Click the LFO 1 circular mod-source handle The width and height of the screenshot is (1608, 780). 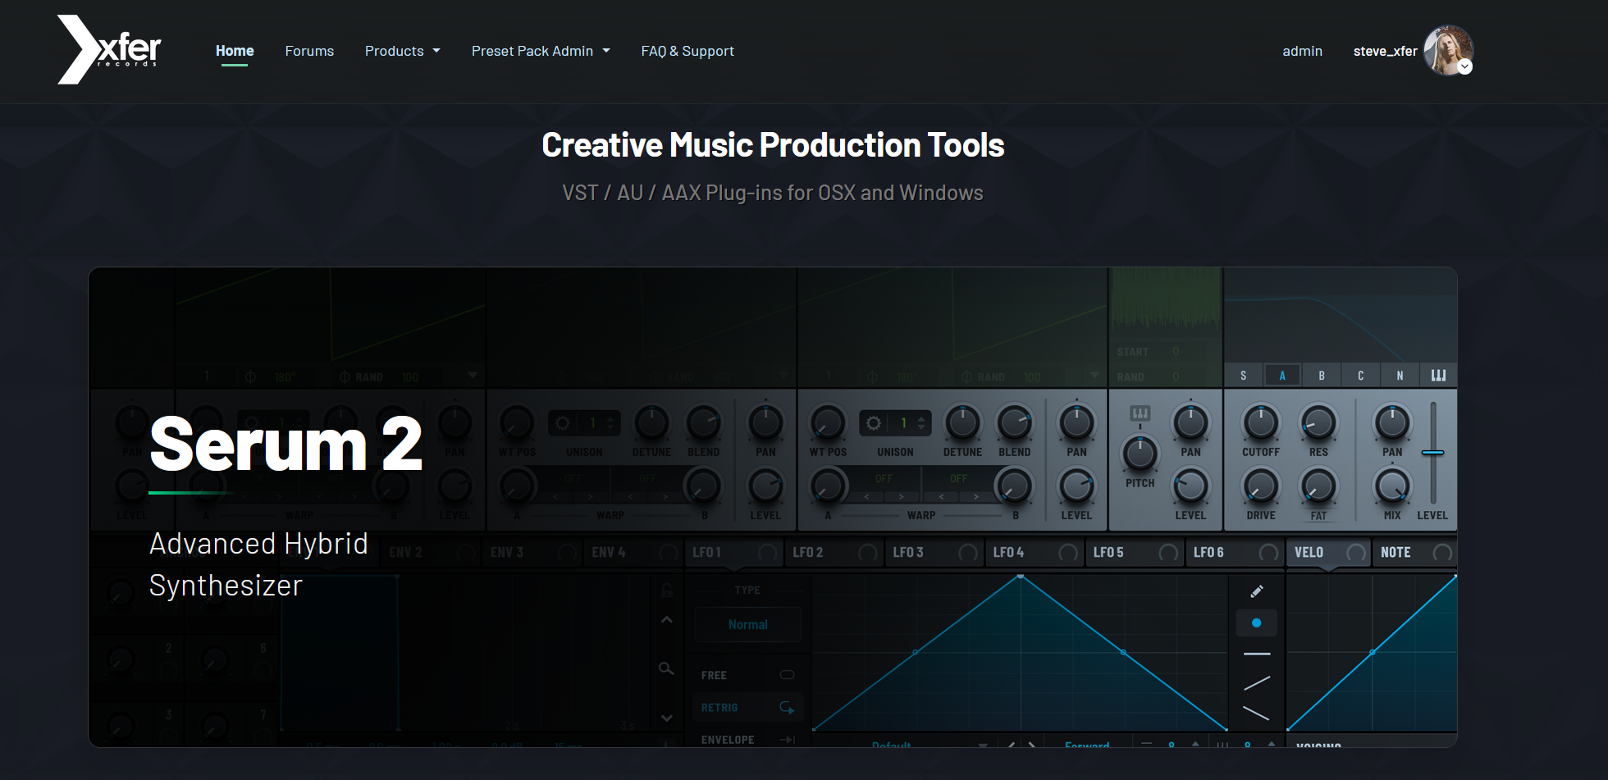point(768,553)
